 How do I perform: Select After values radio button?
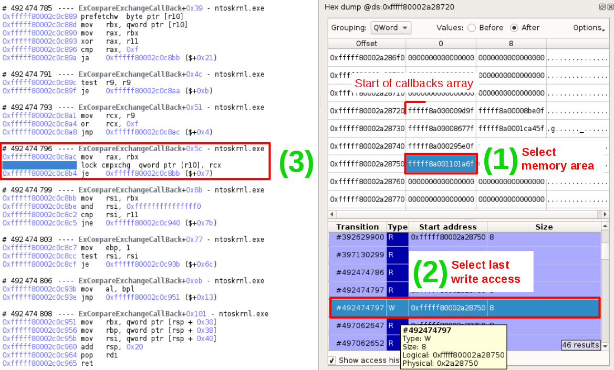click(x=514, y=28)
